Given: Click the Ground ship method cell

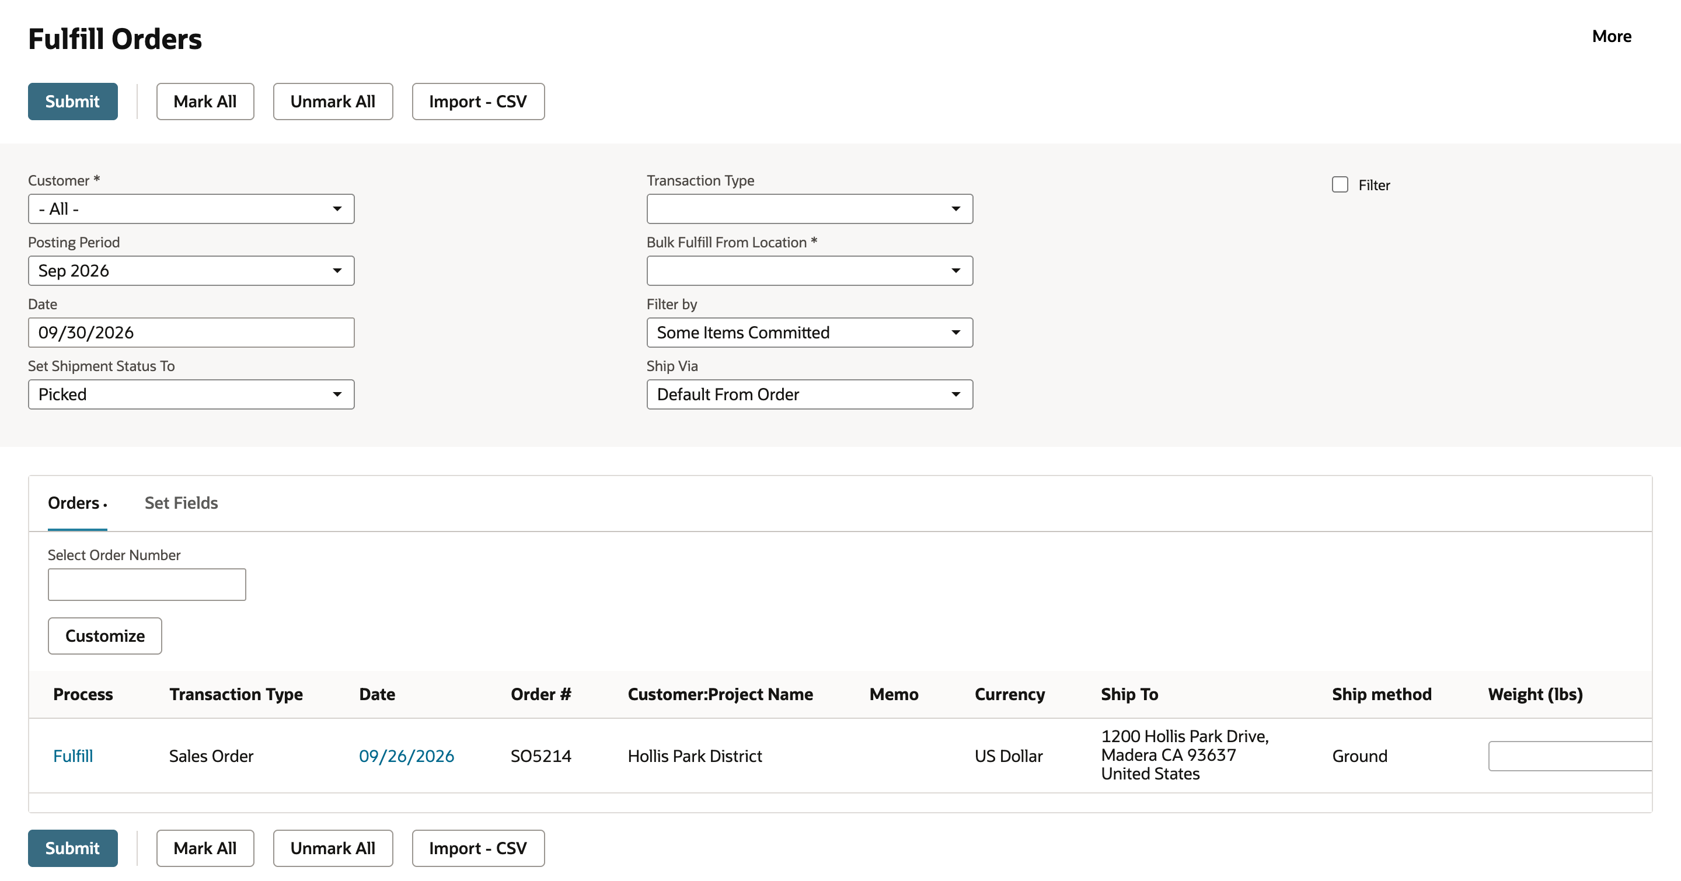Looking at the screenshot, I should pos(1360,756).
